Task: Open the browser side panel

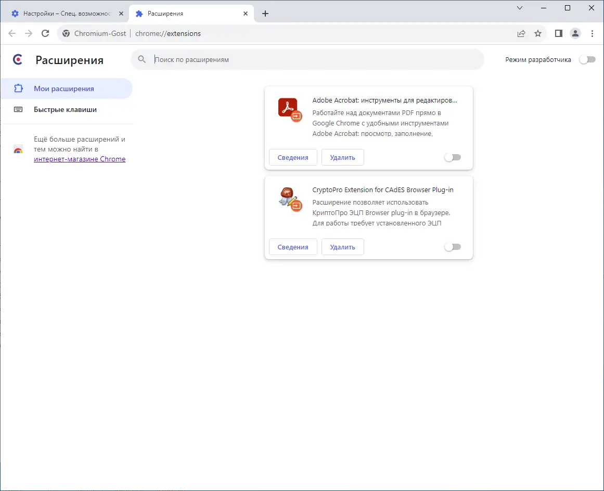Action: pyautogui.click(x=559, y=33)
